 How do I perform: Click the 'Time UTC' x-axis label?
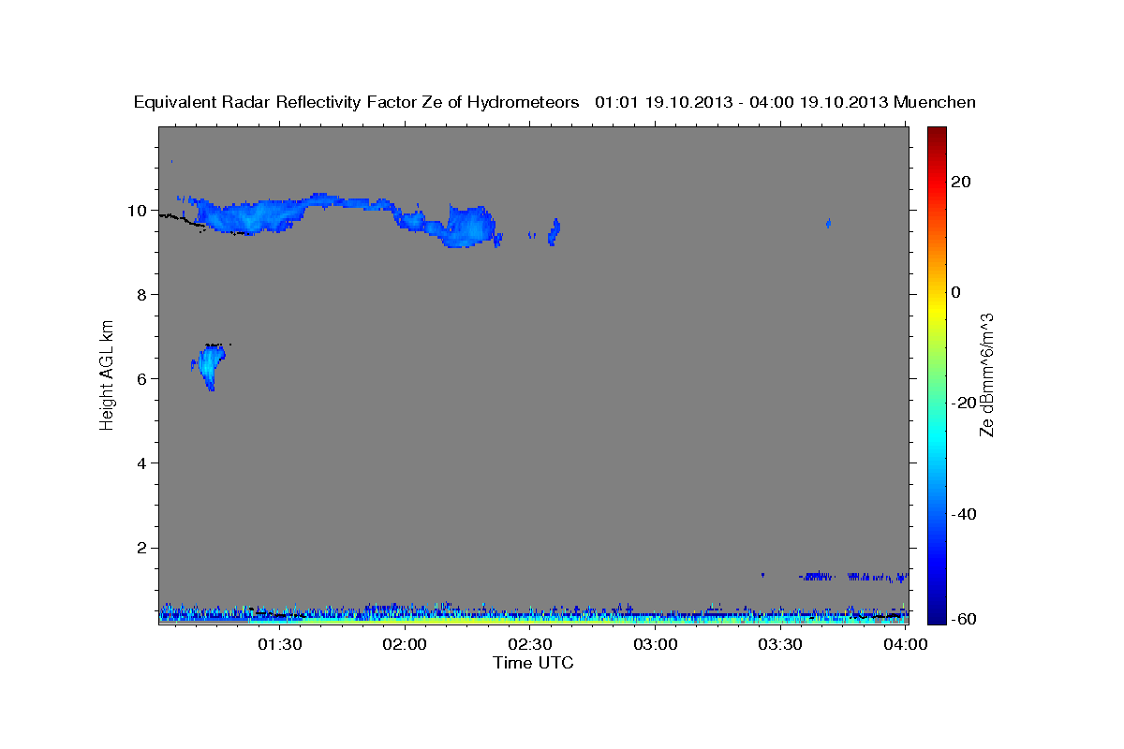click(x=533, y=663)
